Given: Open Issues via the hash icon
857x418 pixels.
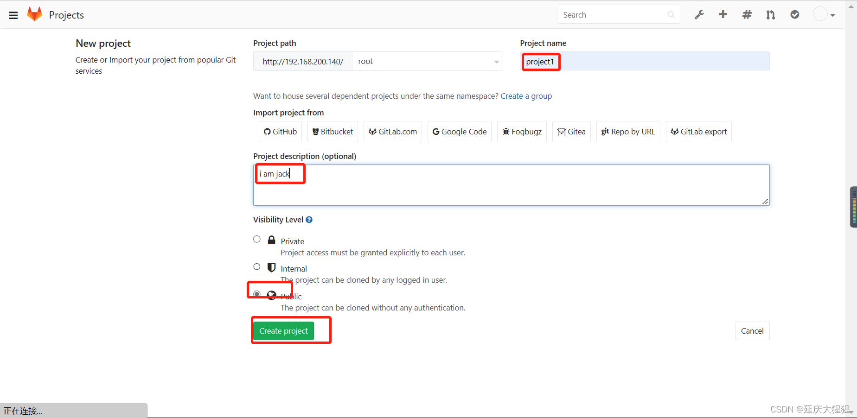Looking at the screenshot, I should pos(747,15).
